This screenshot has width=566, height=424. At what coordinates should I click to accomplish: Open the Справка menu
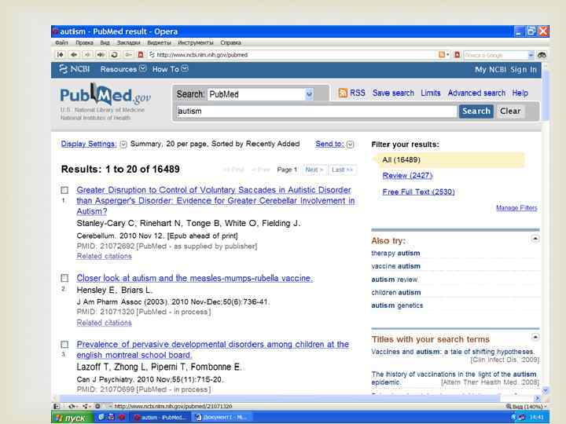coord(230,42)
